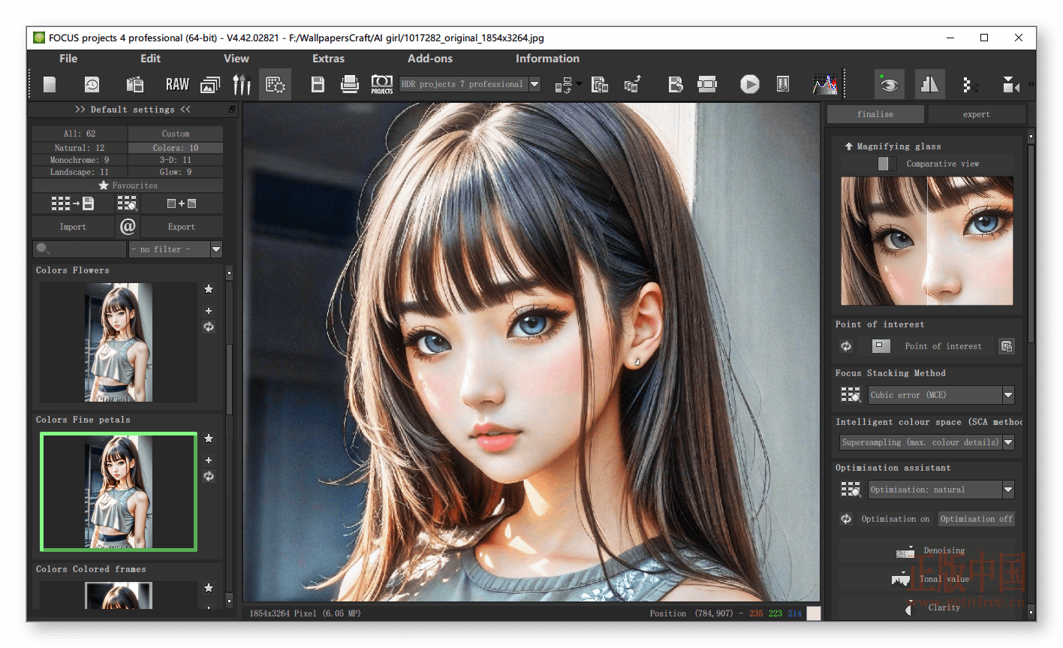Open the Extras menu
The image size is (1063, 648).
tap(328, 59)
